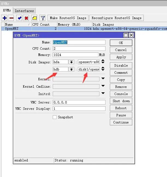Sort by Disk Images column header
This screenshot has width=167, height=177.
tap(130, 25)
